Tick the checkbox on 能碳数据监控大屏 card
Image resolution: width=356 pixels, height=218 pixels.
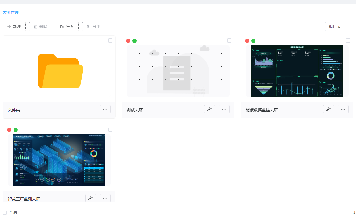(348, 40)
